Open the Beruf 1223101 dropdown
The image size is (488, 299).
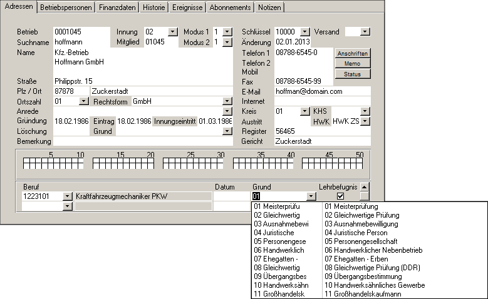coord(68,196)
